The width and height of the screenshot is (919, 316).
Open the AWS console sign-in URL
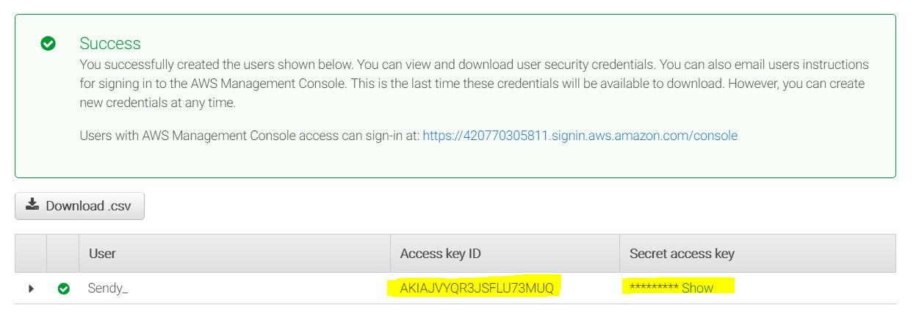point(580,136)
